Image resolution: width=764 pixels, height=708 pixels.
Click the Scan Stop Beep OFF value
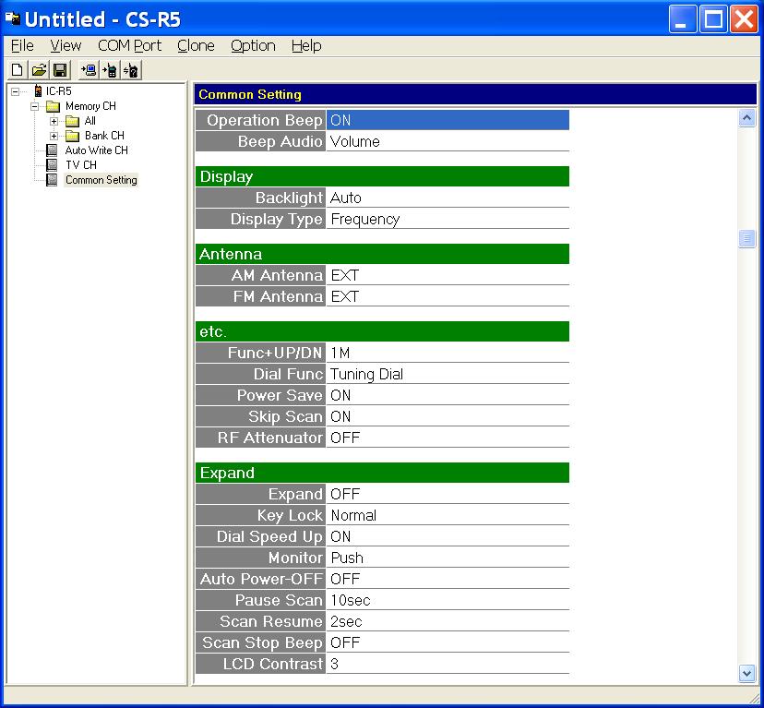click(448, 642)
